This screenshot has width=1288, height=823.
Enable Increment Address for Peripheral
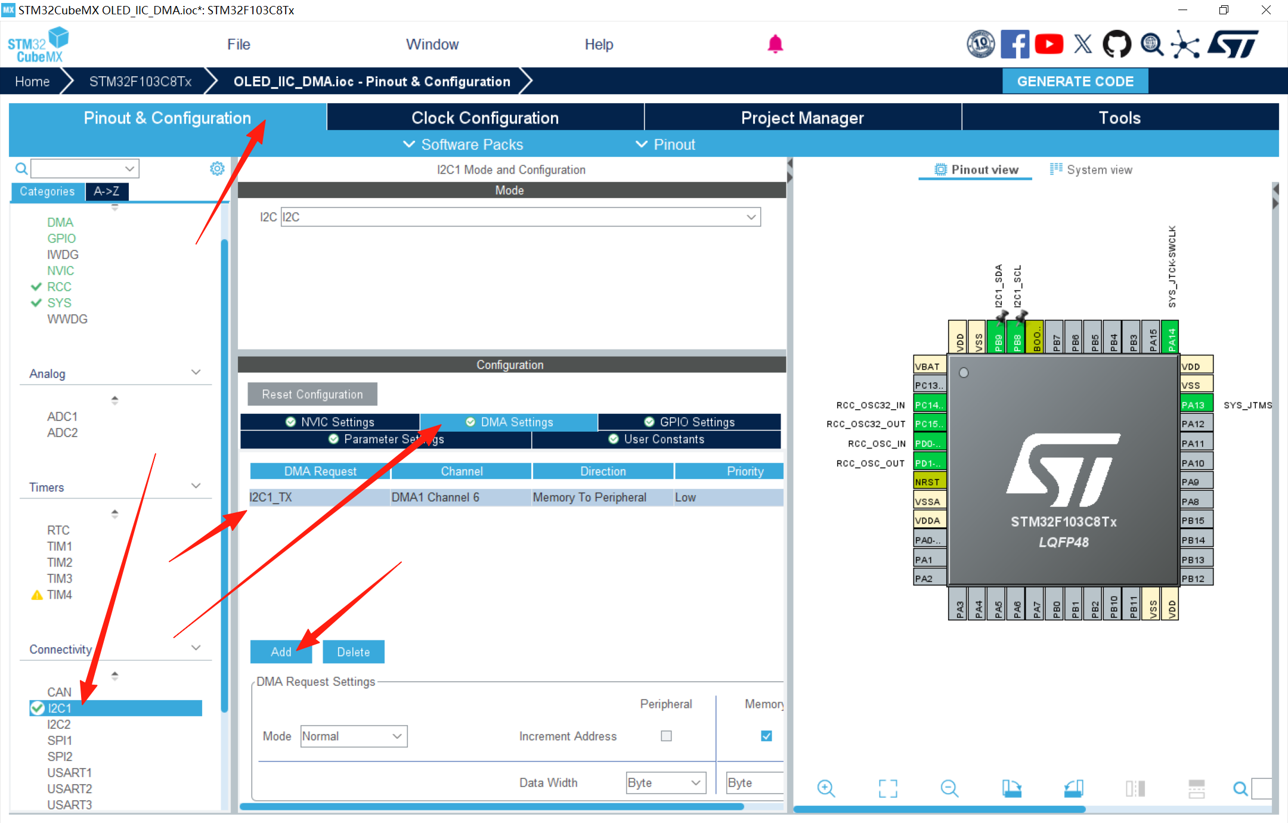(666, 736)
